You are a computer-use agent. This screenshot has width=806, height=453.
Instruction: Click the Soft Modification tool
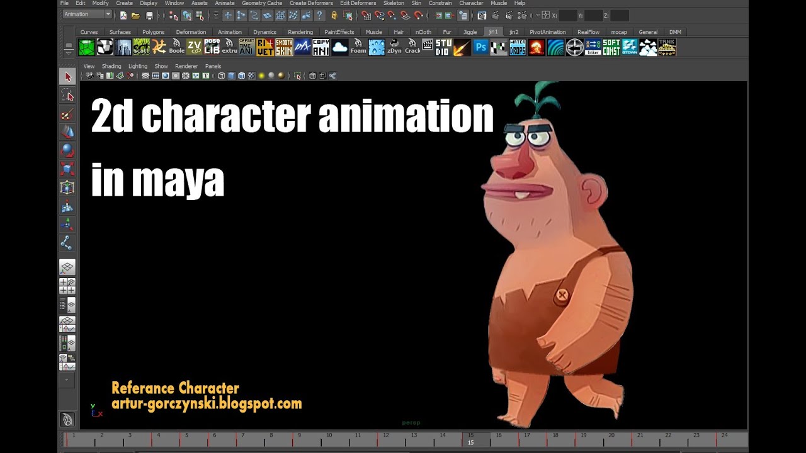(x=67, y=206)
